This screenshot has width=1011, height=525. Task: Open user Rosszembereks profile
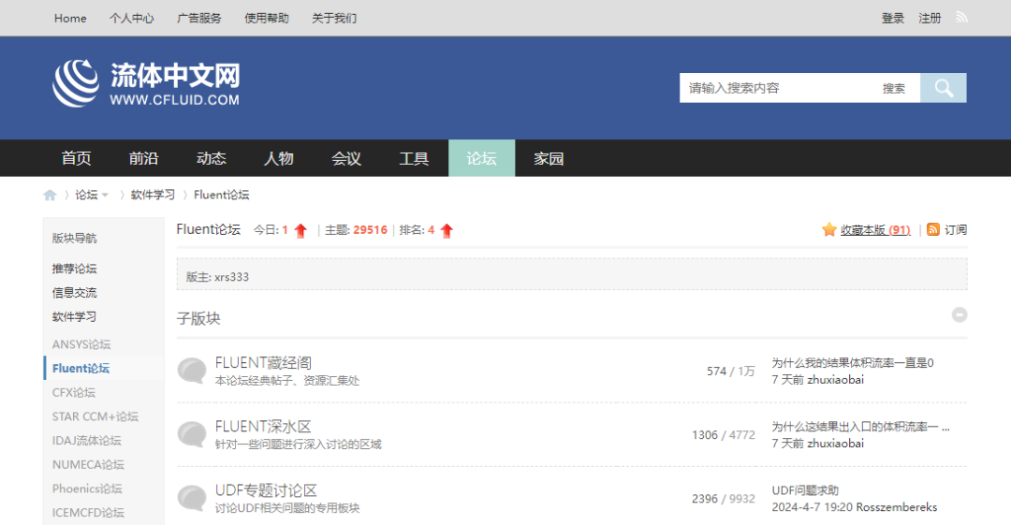(x=895, y=507)
